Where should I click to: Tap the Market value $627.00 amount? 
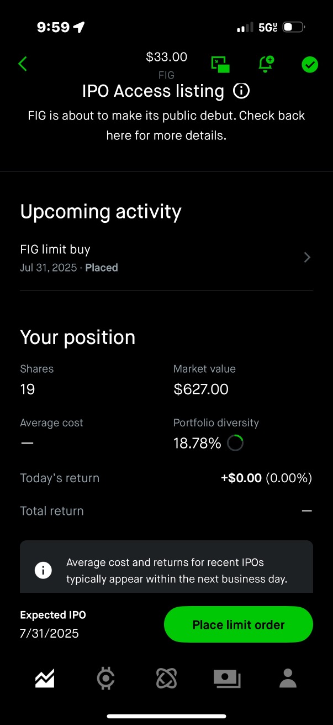pyautogui.click(x=201, y=389)
